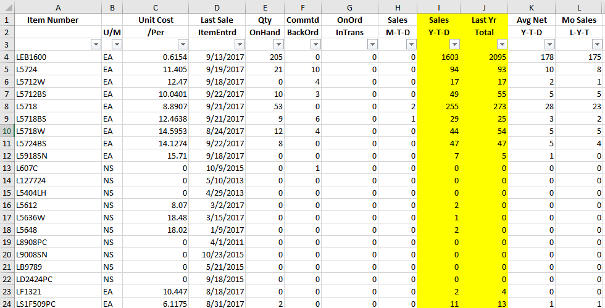Expand the Commtd BackOrd filter arrow
The image size is (605, 308).
coord(315,45)
